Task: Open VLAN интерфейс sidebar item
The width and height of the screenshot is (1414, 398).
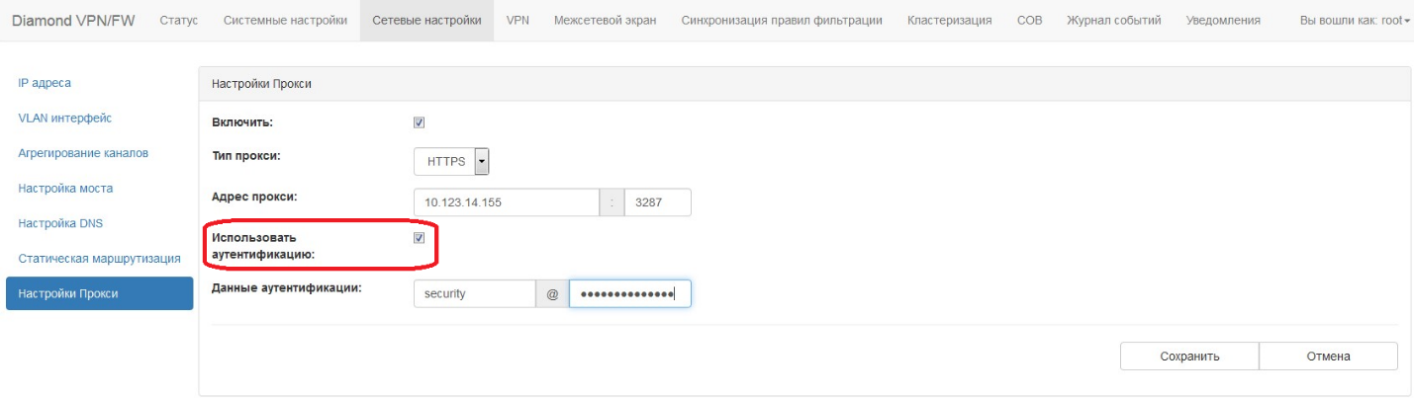Action: (64, 119)
